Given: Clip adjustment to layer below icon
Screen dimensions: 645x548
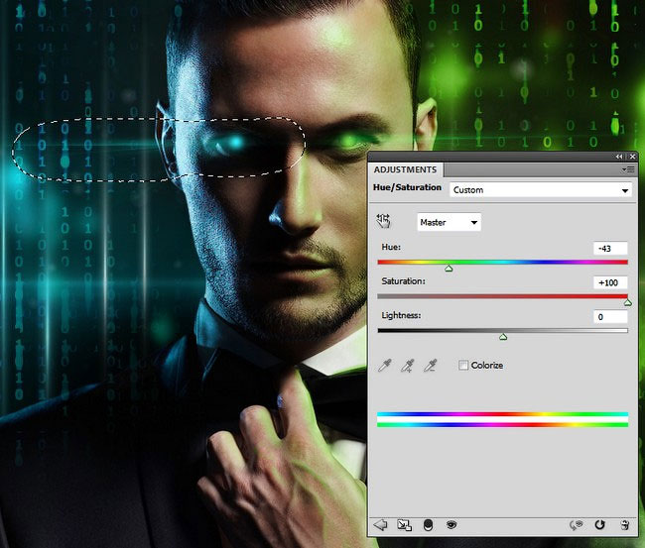Looking at the screenshot, I should [x=428, y=525].
